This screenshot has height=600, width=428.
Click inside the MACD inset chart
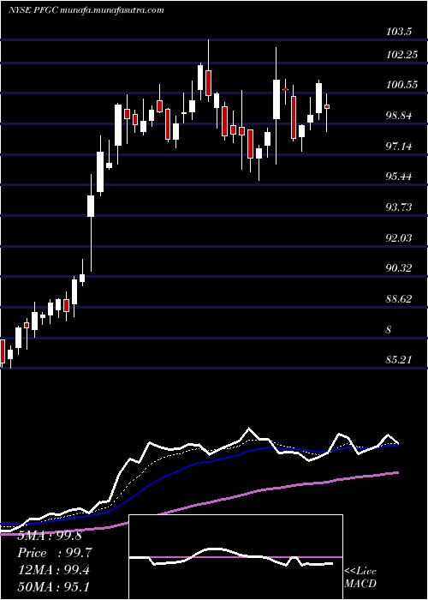coord(235,557)
